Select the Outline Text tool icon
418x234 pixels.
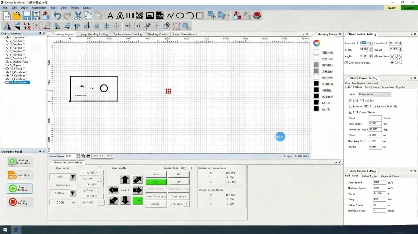click(120, 16)
